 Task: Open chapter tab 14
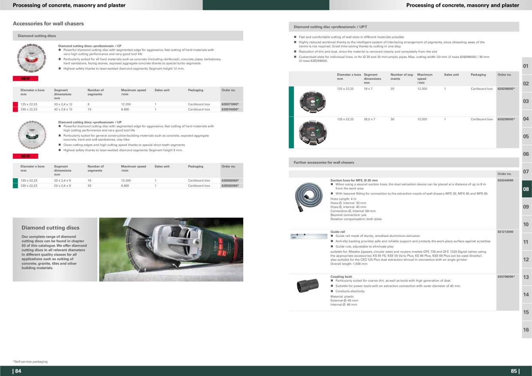point(526,294)
